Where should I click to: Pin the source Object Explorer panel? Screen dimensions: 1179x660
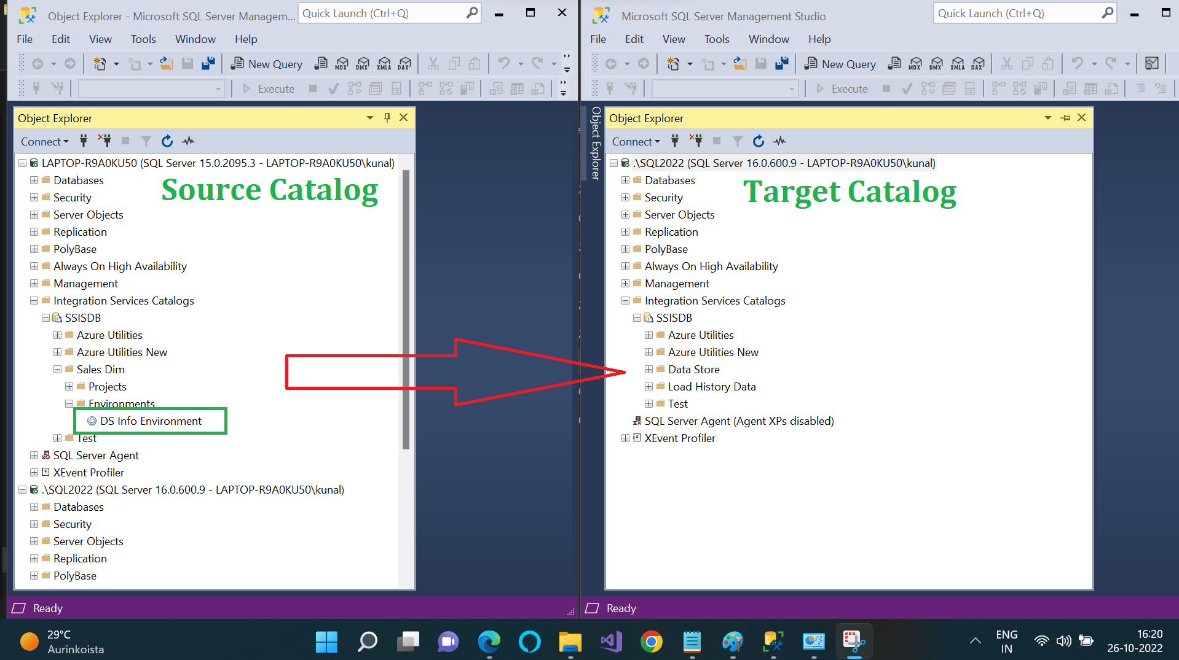387,117
